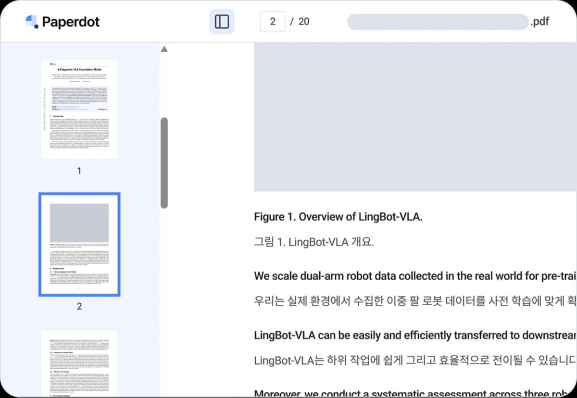Click the sidebar scrollbar thumb
The height and width of the screenshot is (398, 577).
(164, 162)
